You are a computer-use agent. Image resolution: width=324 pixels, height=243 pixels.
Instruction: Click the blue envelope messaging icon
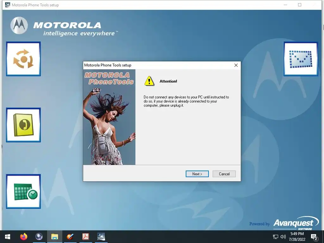pyautogui.click(x=301, y=59)
